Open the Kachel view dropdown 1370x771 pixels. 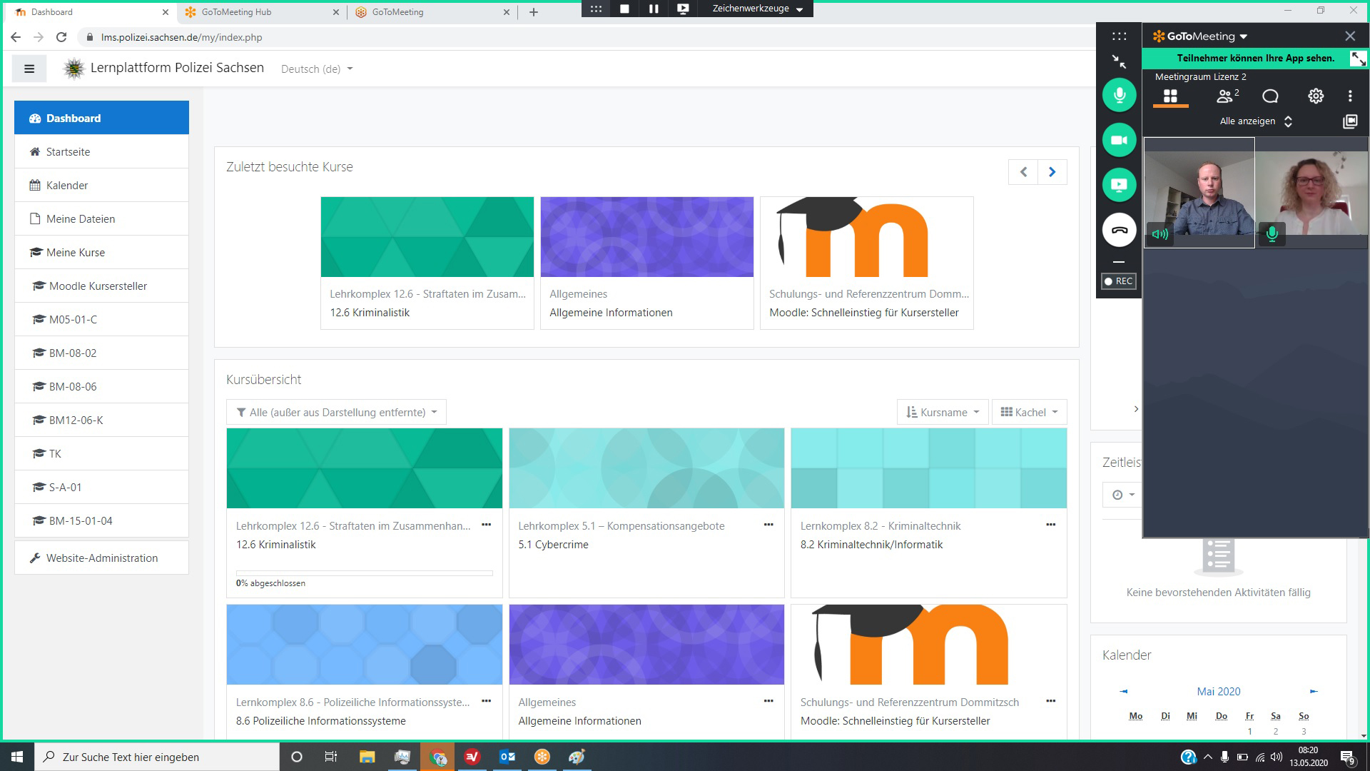pyautogui.click(x=1029, y=412)
